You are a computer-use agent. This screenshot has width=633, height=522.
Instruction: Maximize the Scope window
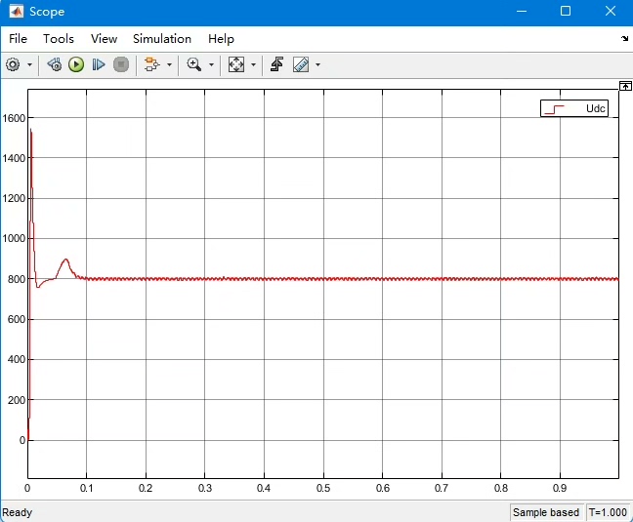click(x=566, y=11)
